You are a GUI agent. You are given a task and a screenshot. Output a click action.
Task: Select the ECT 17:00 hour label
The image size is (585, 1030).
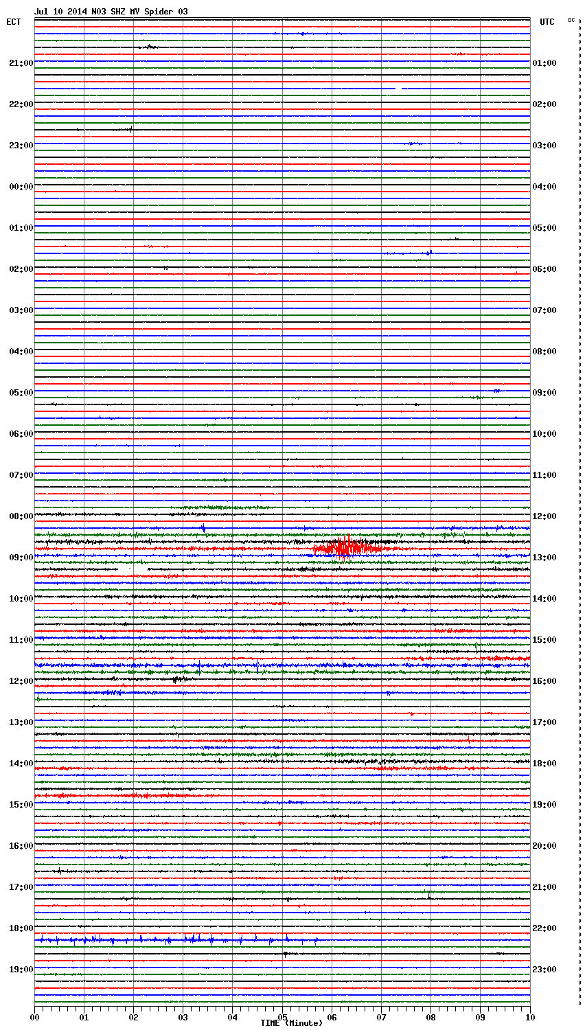pyautogui.click(x=21, y=887)
